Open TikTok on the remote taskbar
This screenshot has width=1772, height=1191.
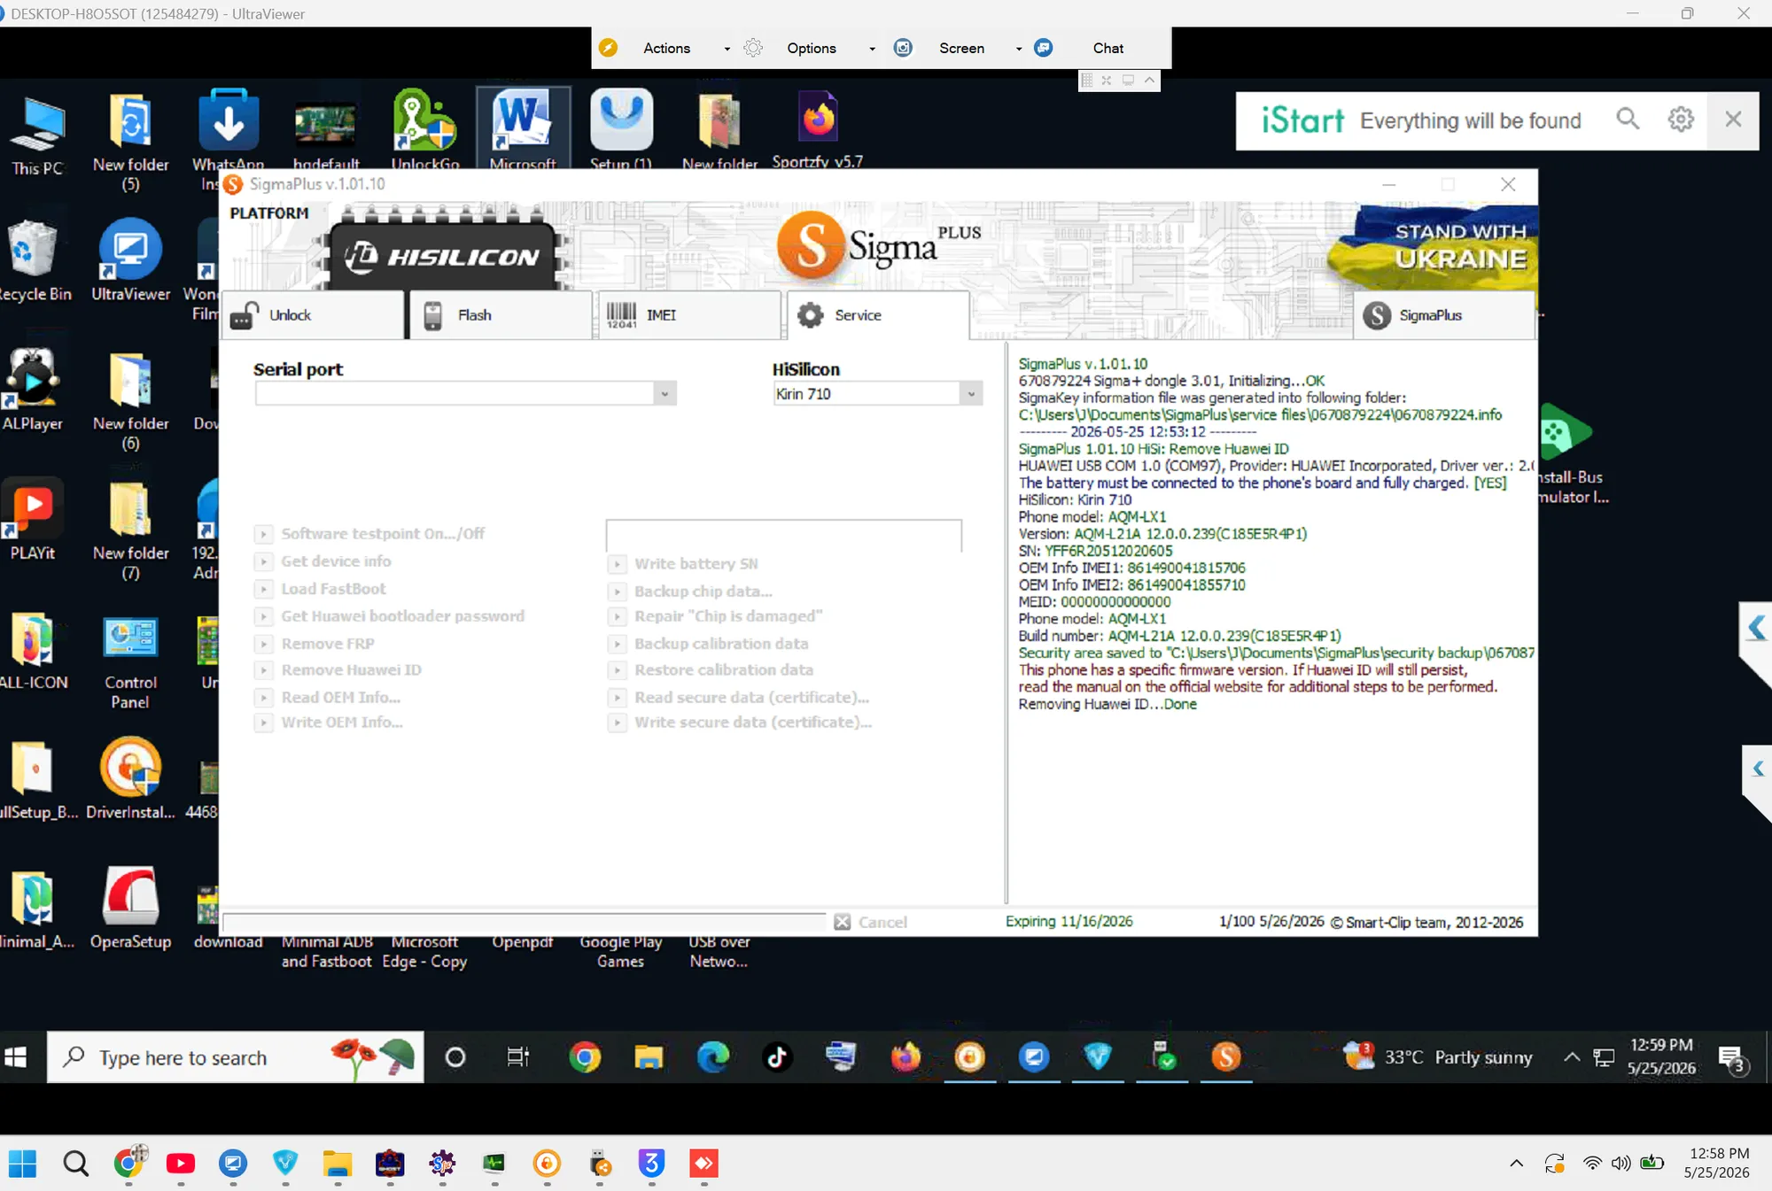777,1057
